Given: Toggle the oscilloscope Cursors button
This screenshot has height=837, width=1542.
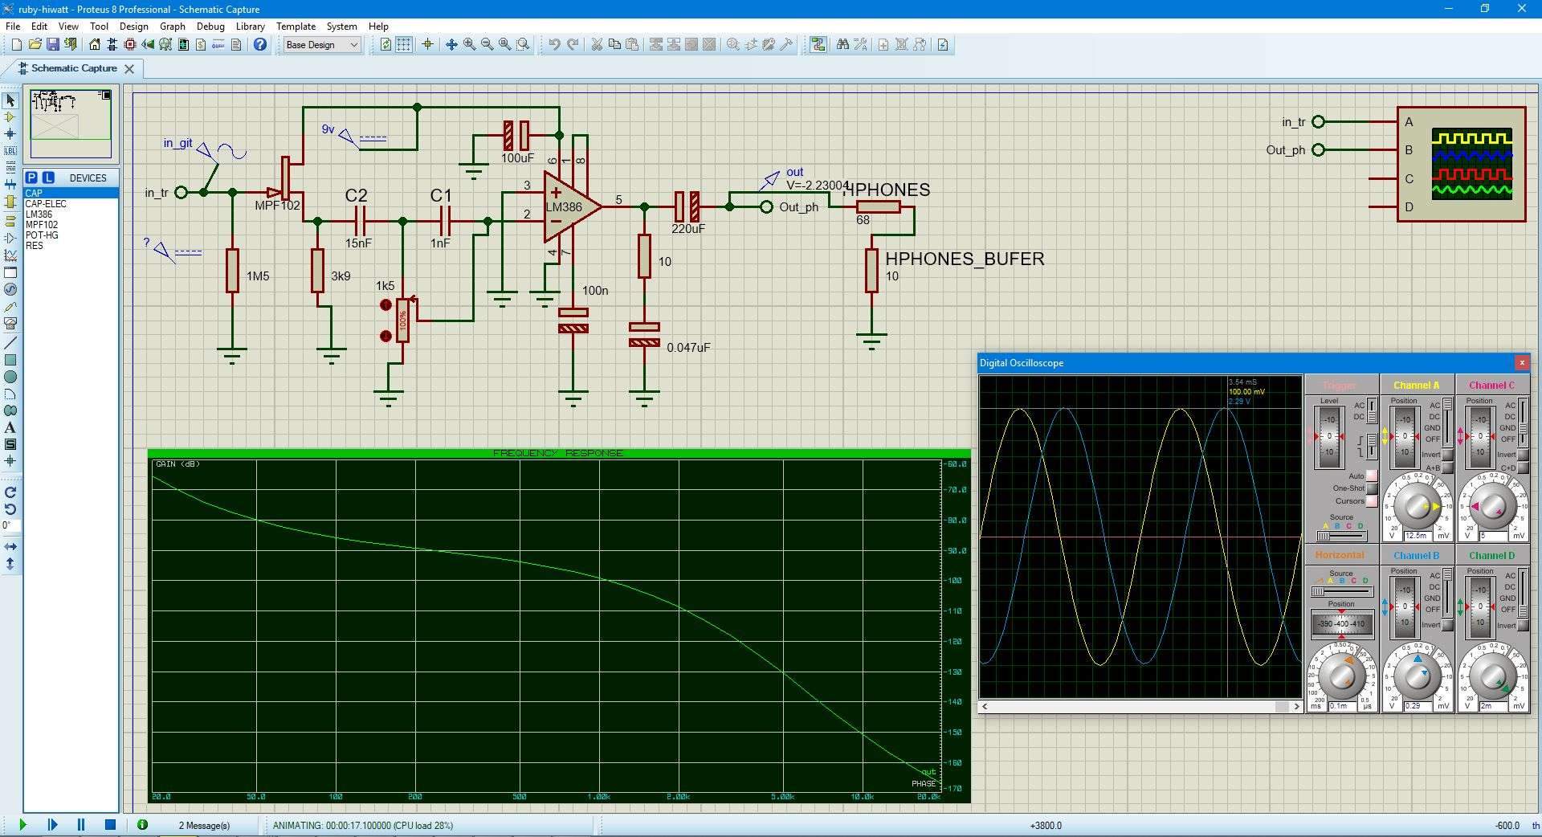Looking at the screenshot, I should pyautogui.click(x=1372, y=501).
